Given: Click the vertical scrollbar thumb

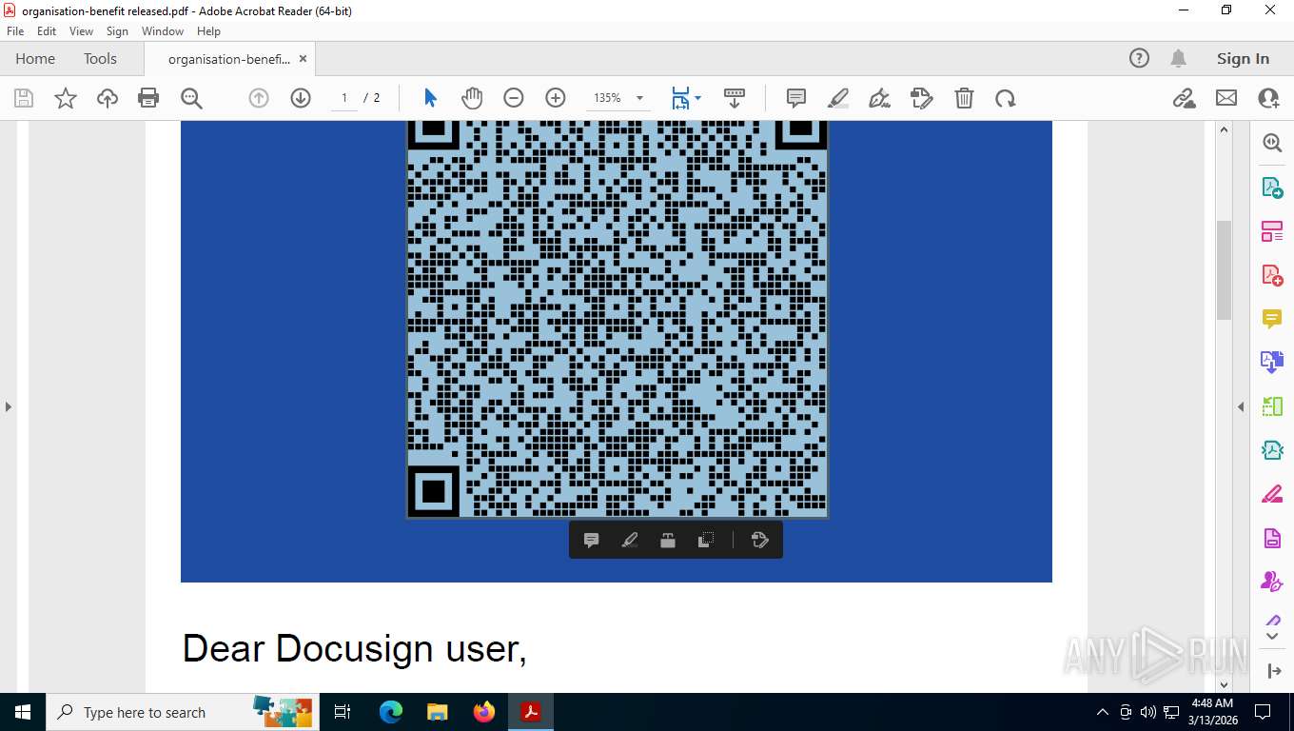Looking at the screenshot, I should coord(1225,269).
